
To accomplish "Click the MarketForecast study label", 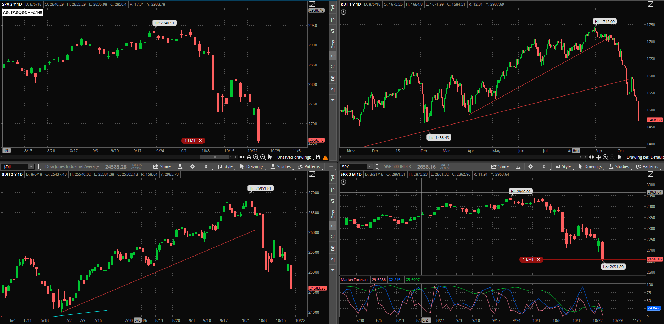I will pos(355,280).
